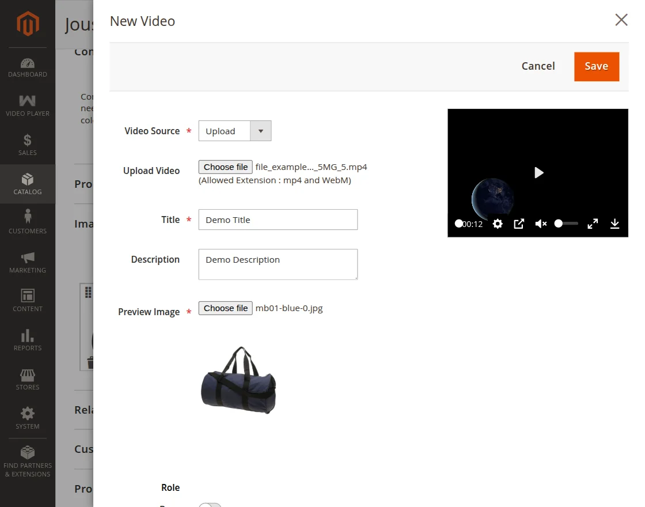Click the Title input field
The height and width of the screenshot is (507, 645).
[x=278, y=220]
